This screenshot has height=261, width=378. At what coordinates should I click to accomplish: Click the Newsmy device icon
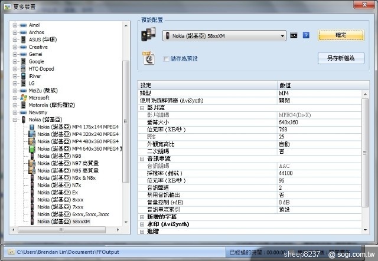point(23,113)
